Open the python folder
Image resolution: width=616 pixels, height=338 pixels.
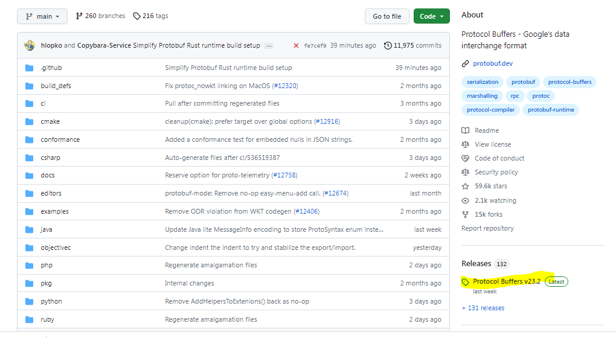(51, 301)
